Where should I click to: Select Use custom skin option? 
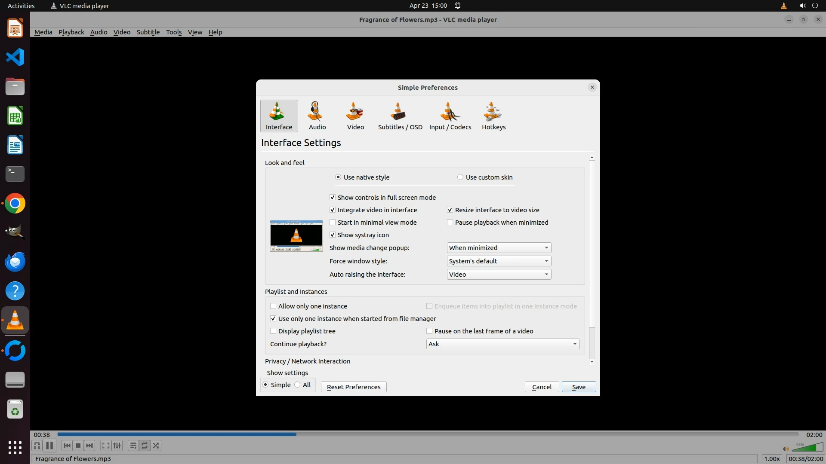click(x=460, y=177)
